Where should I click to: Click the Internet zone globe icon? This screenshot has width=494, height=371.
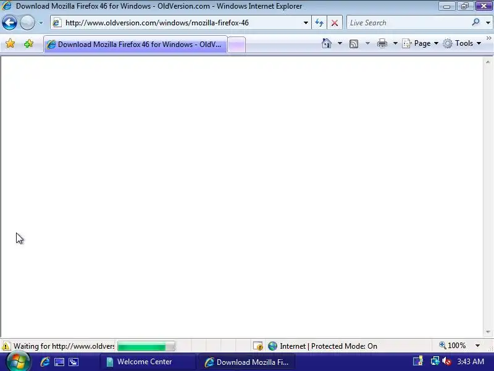272,346
